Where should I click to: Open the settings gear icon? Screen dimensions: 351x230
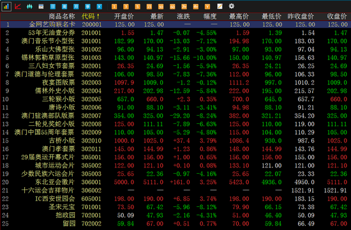pos(232,6)
